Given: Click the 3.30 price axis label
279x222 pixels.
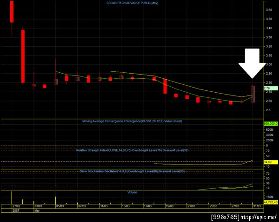Looking at the screenshot, I should pos(269,37).
